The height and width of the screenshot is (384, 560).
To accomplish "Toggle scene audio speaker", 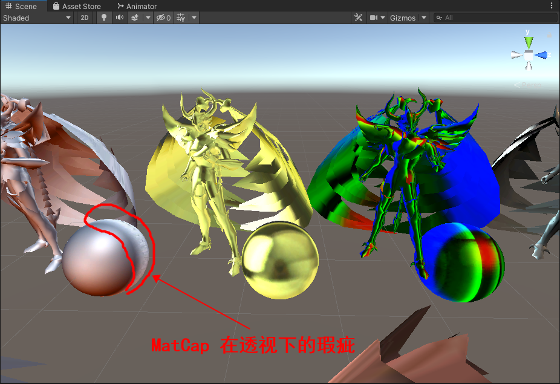I will (x=120, y=18).
